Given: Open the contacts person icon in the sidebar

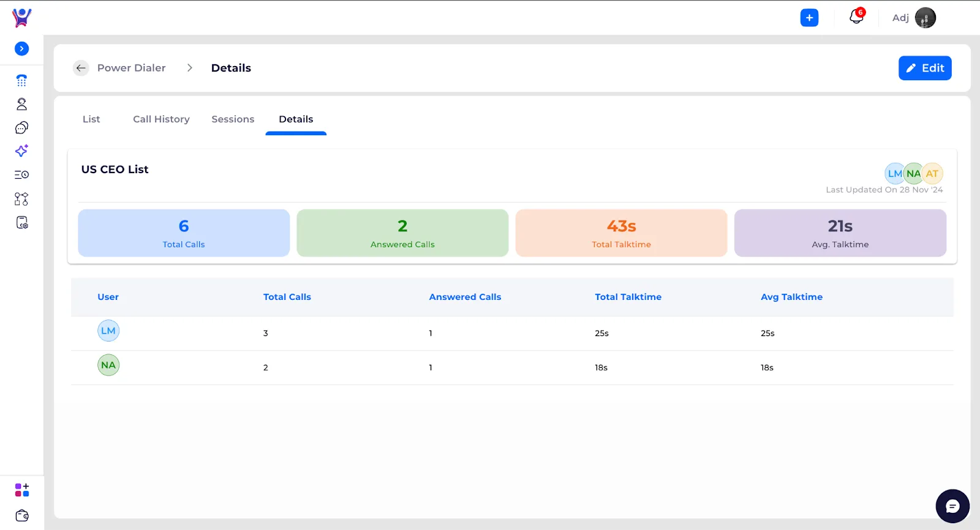Looking at the screenshot, I should (x=21, y=104).
